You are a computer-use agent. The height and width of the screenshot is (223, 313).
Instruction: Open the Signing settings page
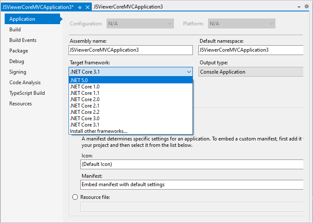tap(18, 72)
